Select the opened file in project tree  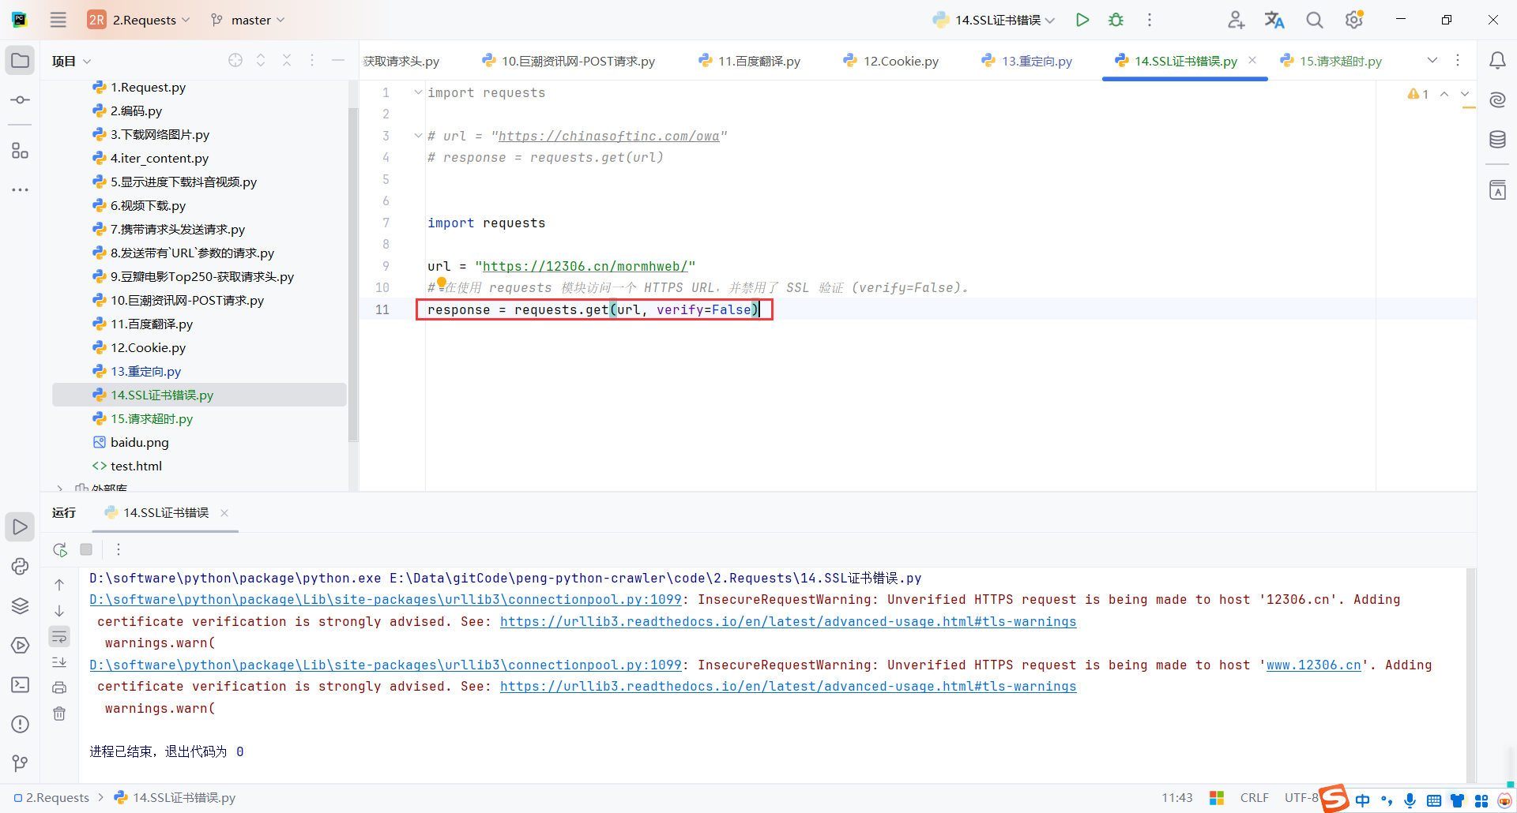(235, 60)
